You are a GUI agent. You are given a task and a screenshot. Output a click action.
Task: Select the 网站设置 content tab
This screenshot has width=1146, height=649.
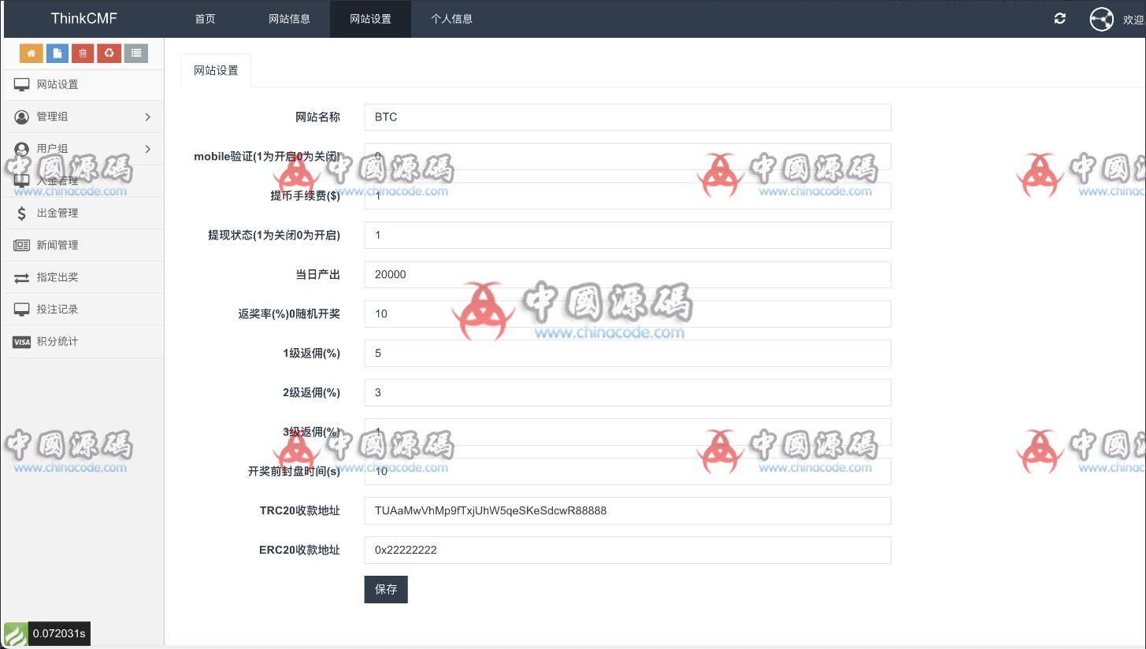(x=216, y=70)
